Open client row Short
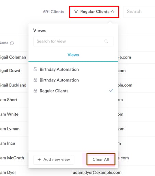Image resolution: width=155 pixels, height=176 pixels. (x=9, y=100)
